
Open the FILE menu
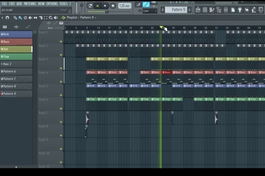(4, 4)
